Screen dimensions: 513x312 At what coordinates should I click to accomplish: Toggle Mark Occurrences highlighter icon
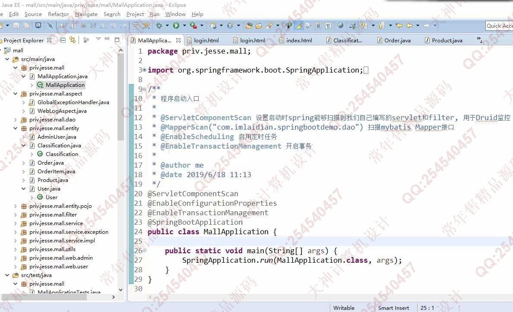click(298, 25)
